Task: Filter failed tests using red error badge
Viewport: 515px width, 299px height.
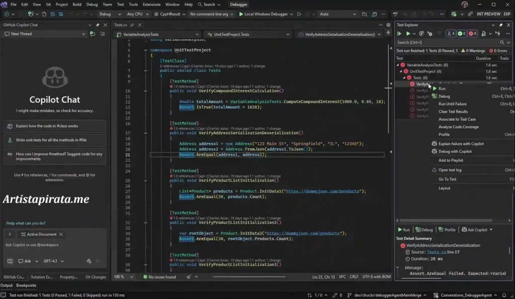Action: pos(472,33)
